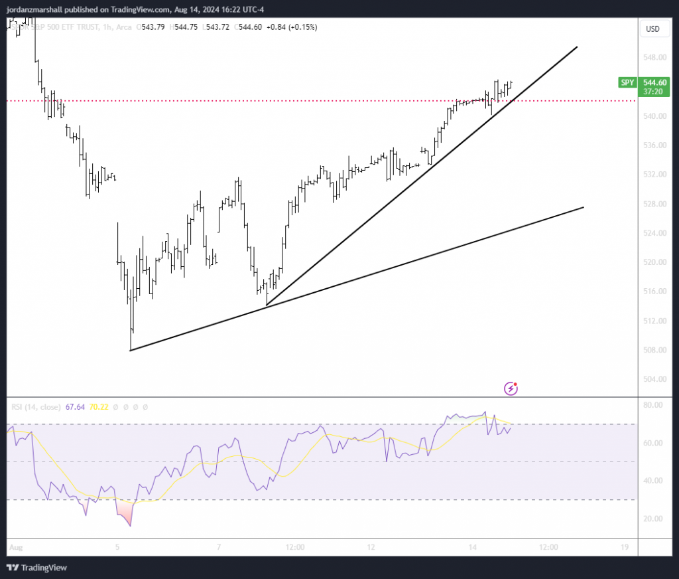Click the red notification dot on flash icon
679x579 pixels.
[x=517, y=383]
